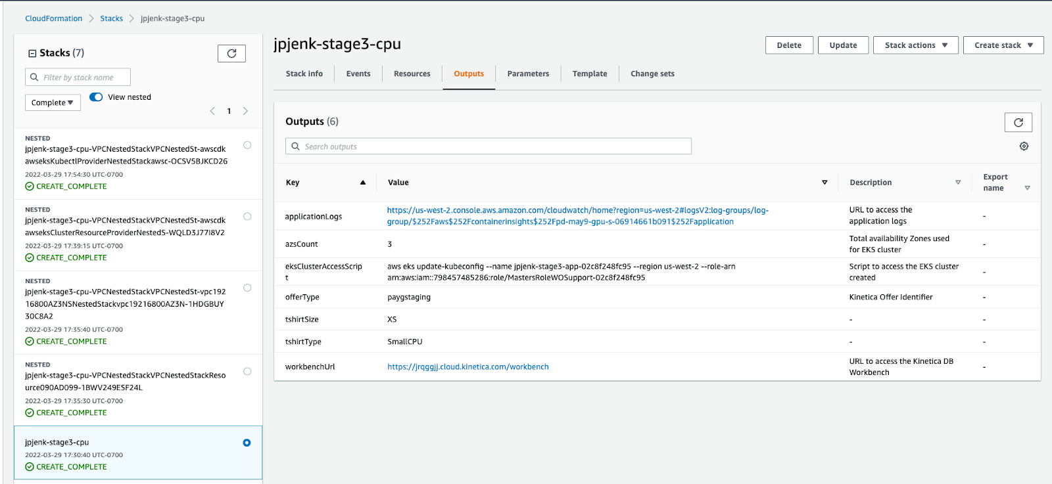
Task: Select jpjenk-stage3-cpu stack radio button
Action: coord(247,443)
